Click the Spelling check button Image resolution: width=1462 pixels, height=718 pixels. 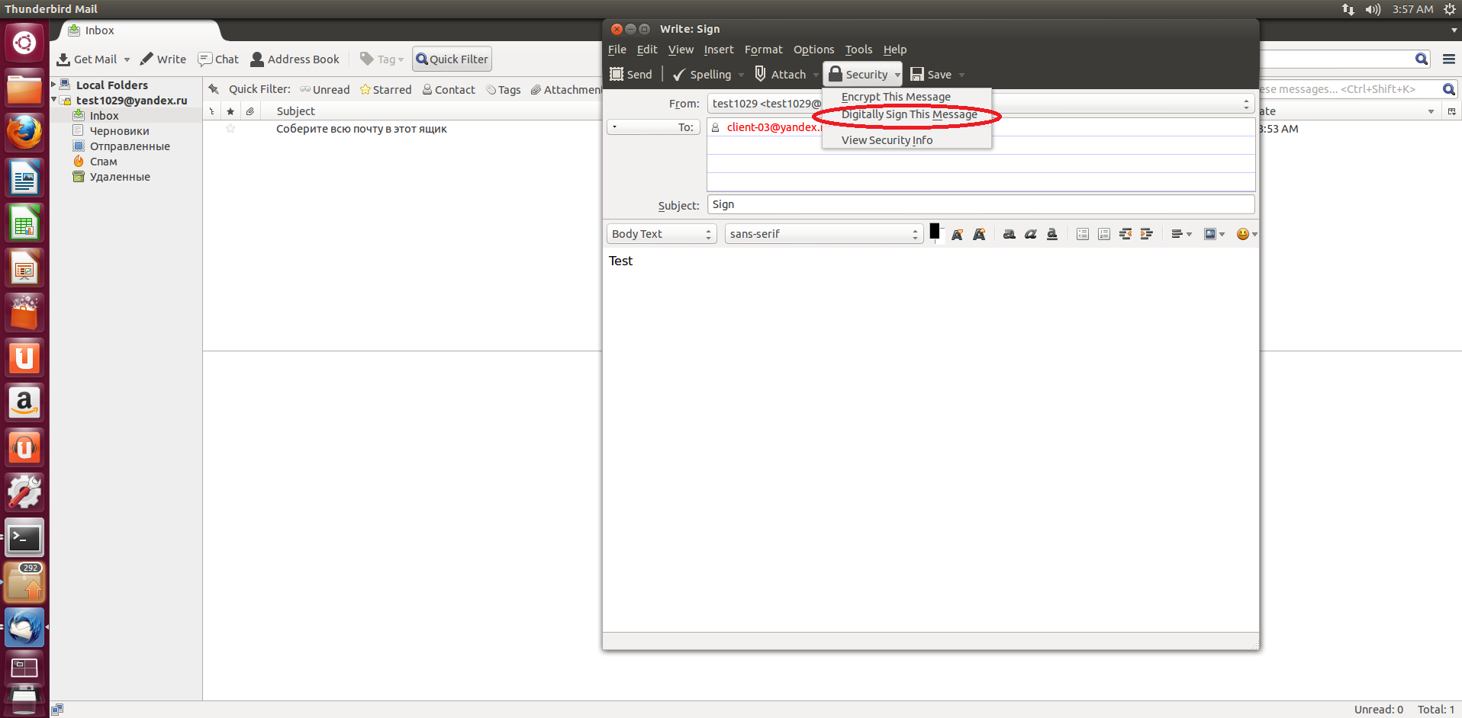coord(702,74)
